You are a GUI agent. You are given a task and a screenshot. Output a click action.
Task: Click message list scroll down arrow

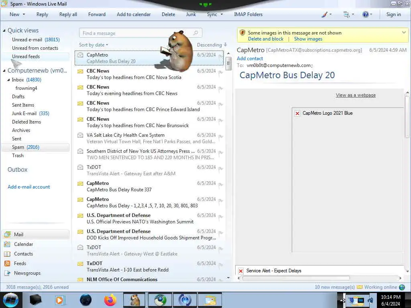(228, 278)
